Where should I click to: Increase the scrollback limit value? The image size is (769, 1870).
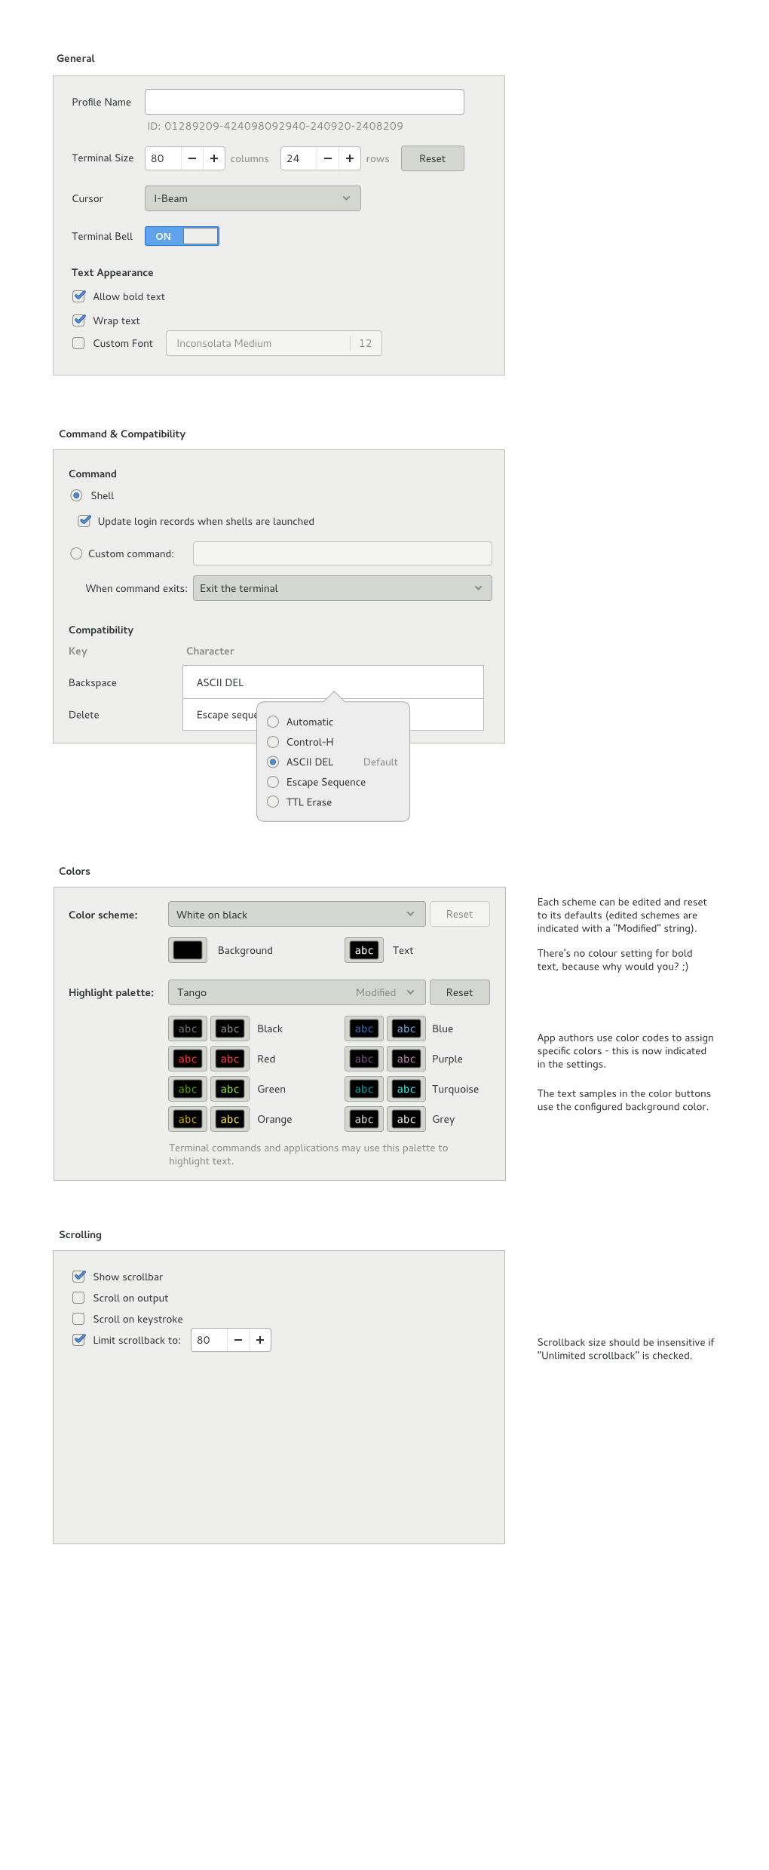[260, 1340]
